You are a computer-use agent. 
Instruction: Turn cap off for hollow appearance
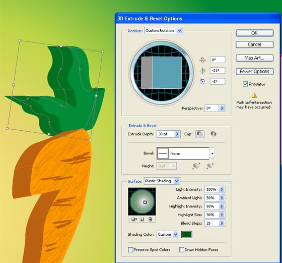[214, 134]
